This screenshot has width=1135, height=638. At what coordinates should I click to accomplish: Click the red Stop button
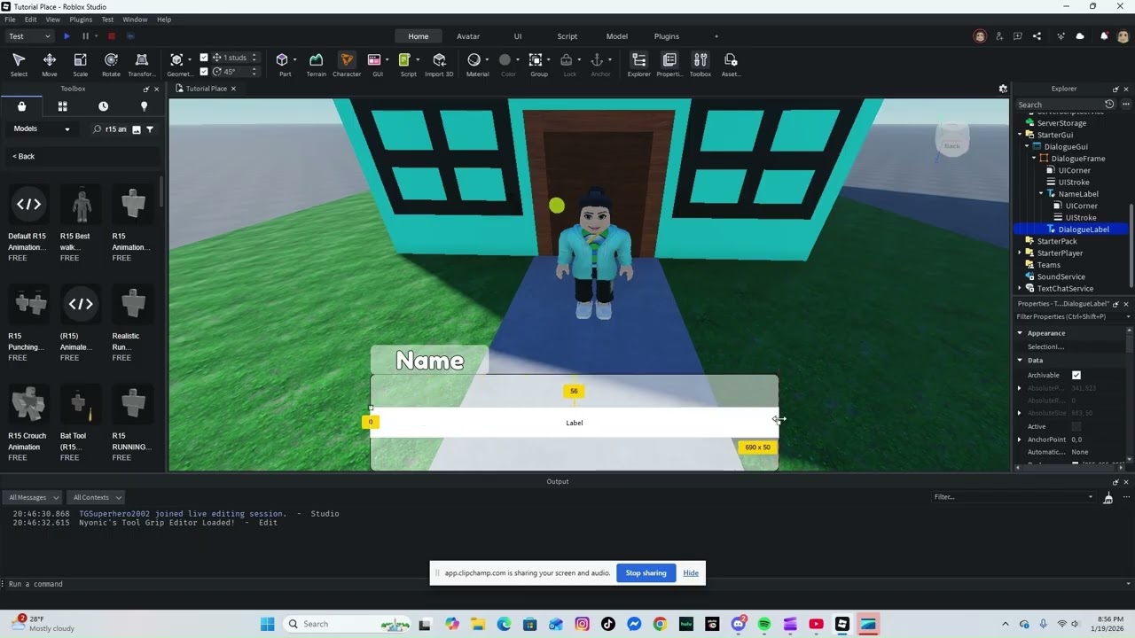[x=112, y=36]
